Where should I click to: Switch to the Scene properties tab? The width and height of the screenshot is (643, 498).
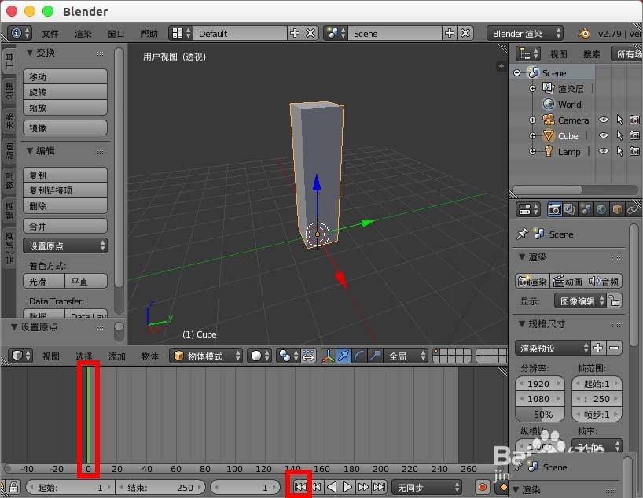click(x=586, y=210)
